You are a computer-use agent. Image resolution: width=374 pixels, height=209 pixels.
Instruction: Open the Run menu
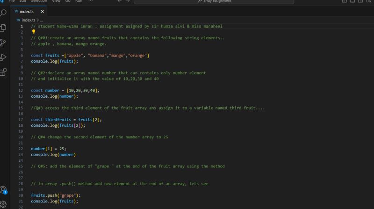[x=79, y=1]
